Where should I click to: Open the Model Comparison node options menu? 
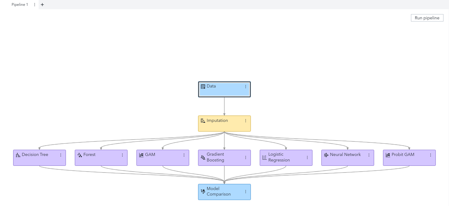tap(245, 192)
